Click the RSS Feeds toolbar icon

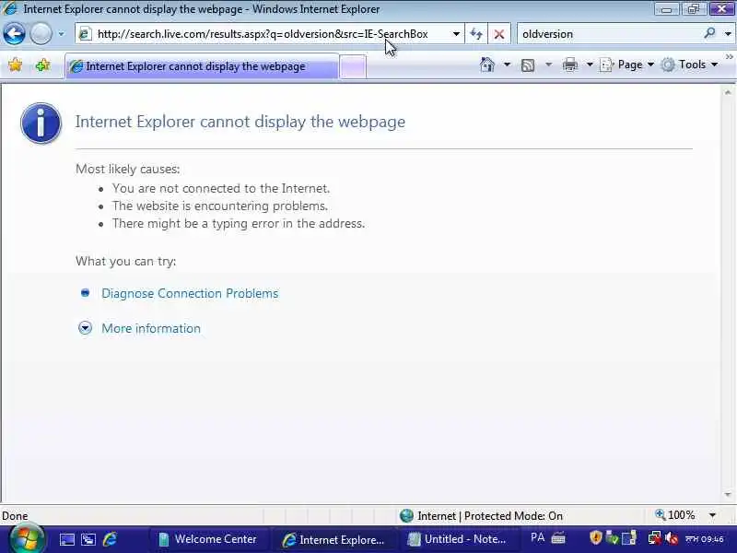(528, 65)
